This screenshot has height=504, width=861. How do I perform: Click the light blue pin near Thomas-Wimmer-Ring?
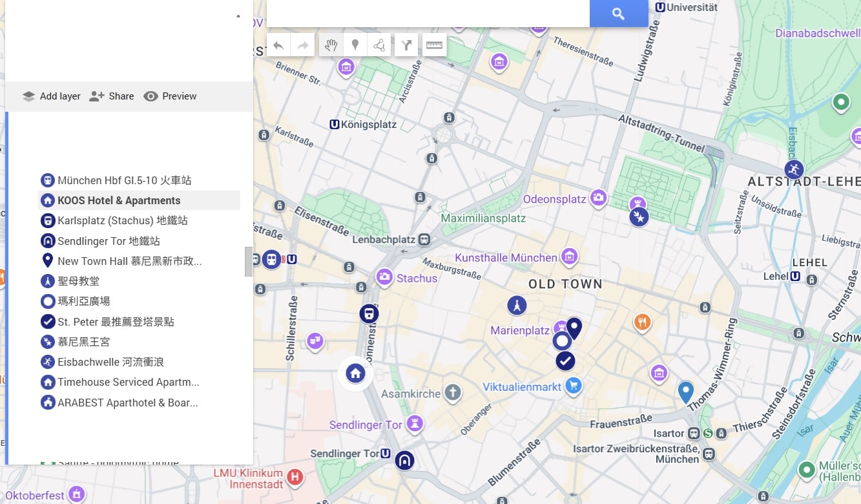tap(685, 392)
